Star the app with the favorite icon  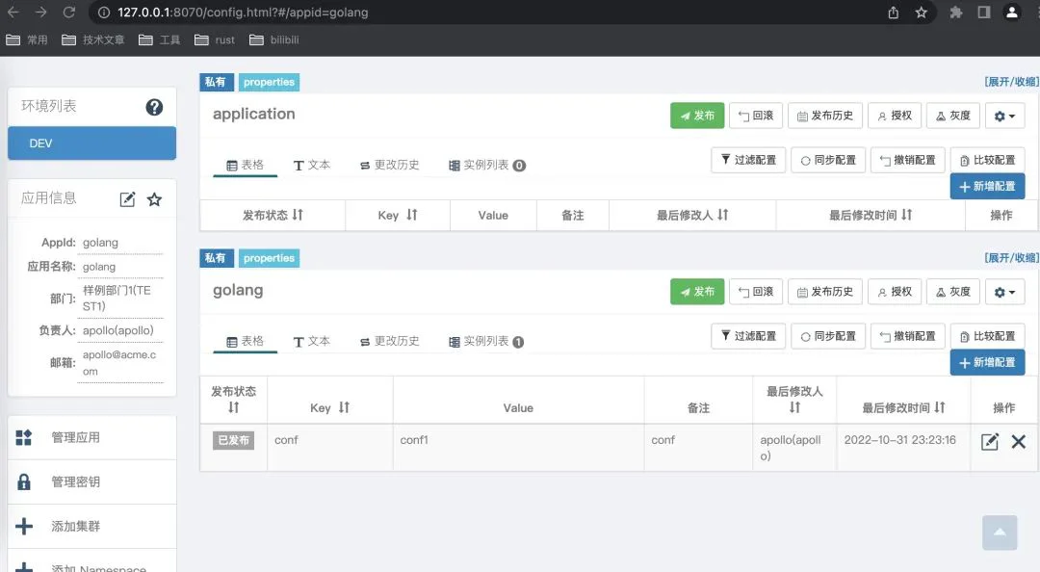click(x=154, y=199)
